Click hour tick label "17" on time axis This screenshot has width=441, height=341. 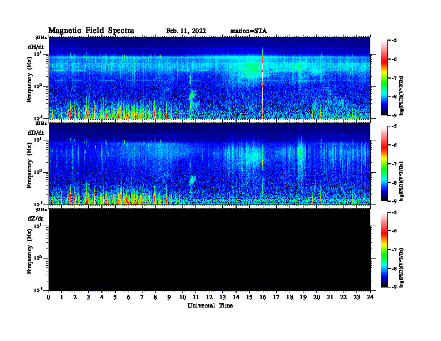276,298
